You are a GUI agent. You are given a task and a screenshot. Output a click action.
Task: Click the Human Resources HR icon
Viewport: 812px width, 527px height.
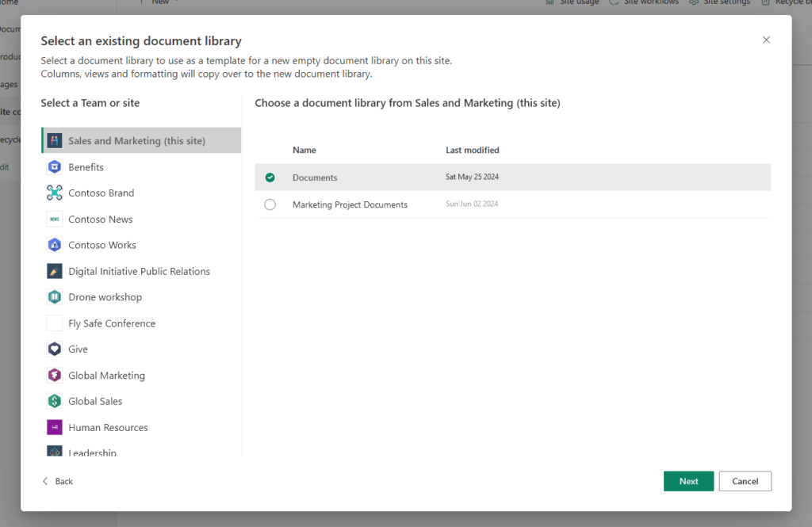55,427
